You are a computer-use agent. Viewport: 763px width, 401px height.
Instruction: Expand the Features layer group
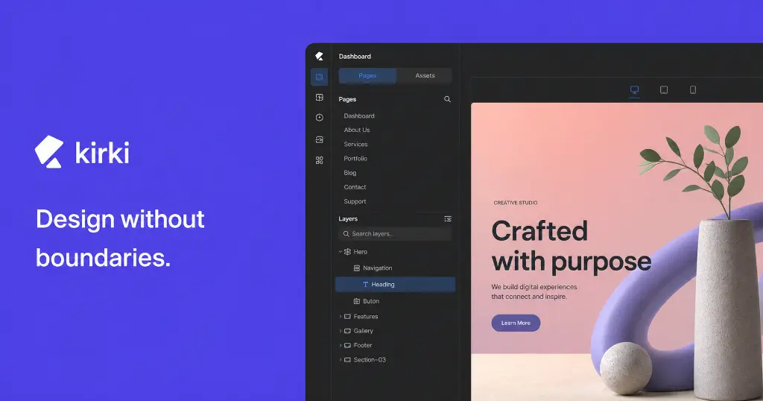pyautogui.click(x=340, y=316)
